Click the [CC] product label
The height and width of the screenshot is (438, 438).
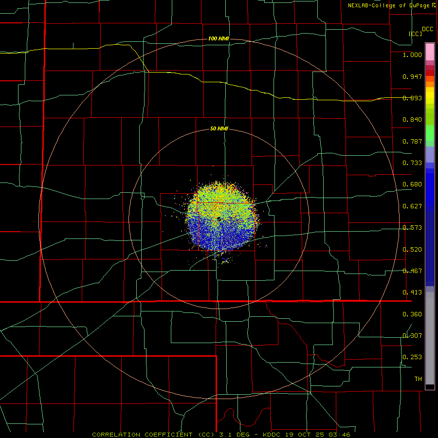point(416,34)
